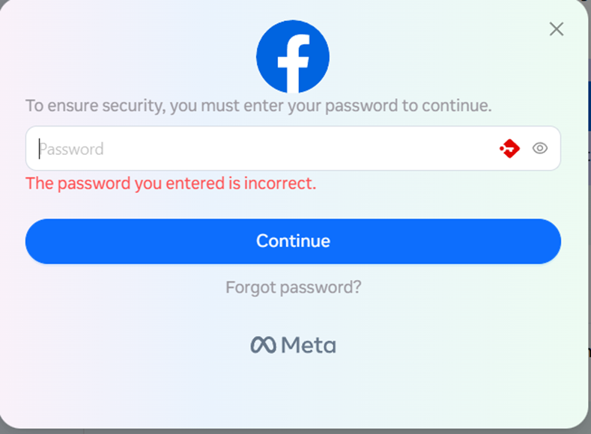
Task: Click the red incorrect password error message
Action: click(171, 183)
